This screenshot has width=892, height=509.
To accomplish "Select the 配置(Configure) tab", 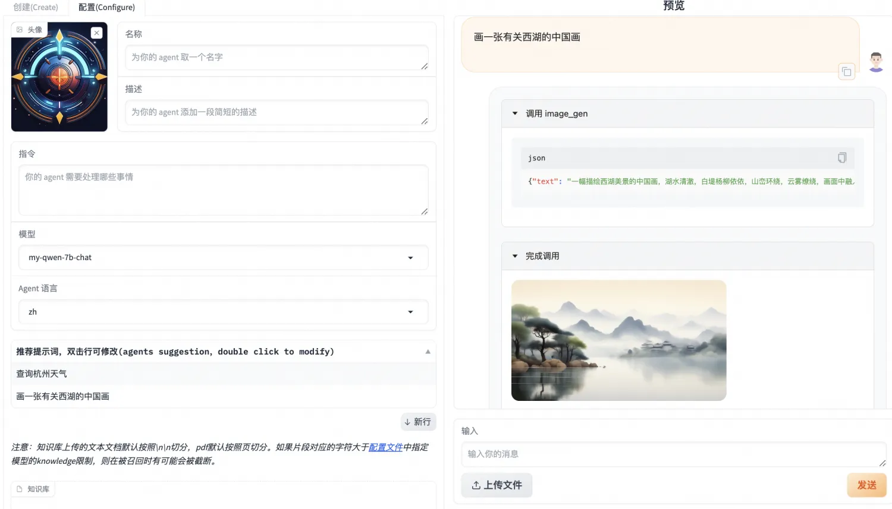I will [x=106, y=7].
